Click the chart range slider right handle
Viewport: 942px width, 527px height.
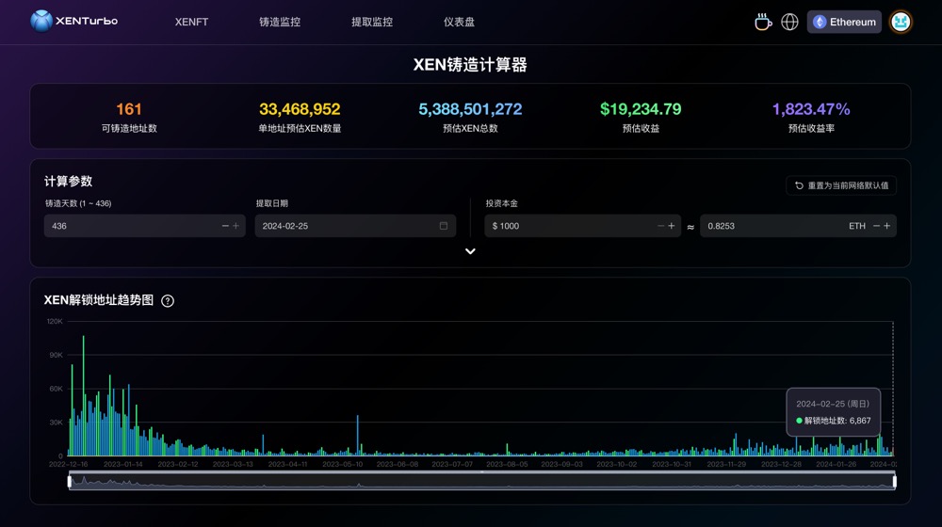(895, 482)
